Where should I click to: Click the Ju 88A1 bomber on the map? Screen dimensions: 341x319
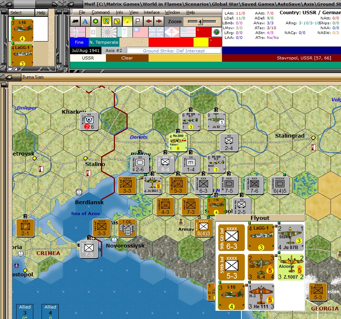point(153,185)
